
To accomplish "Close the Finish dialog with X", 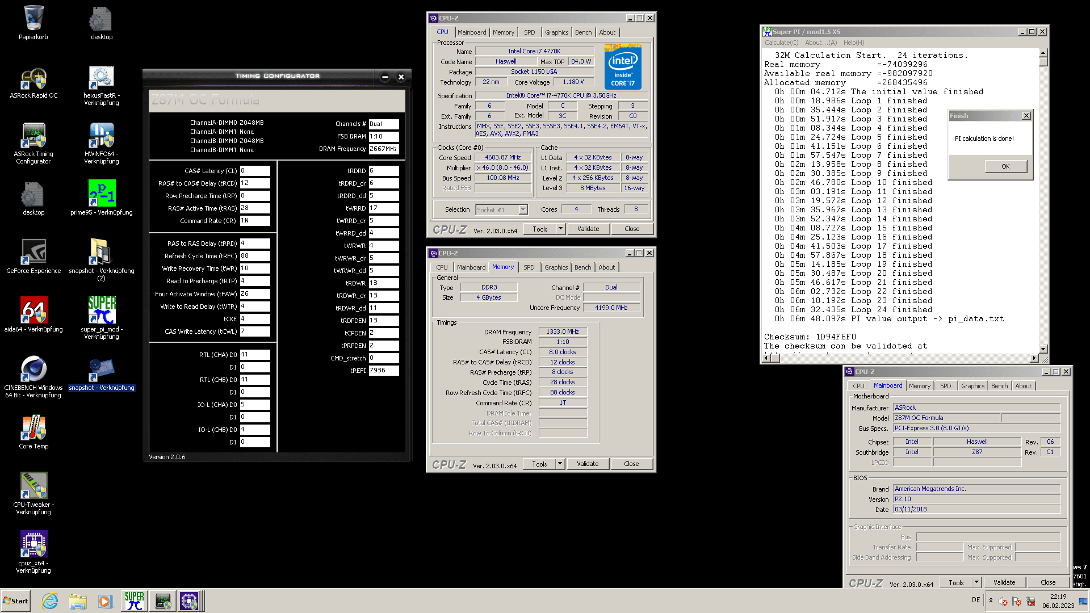I will [x=1026, y=116].
